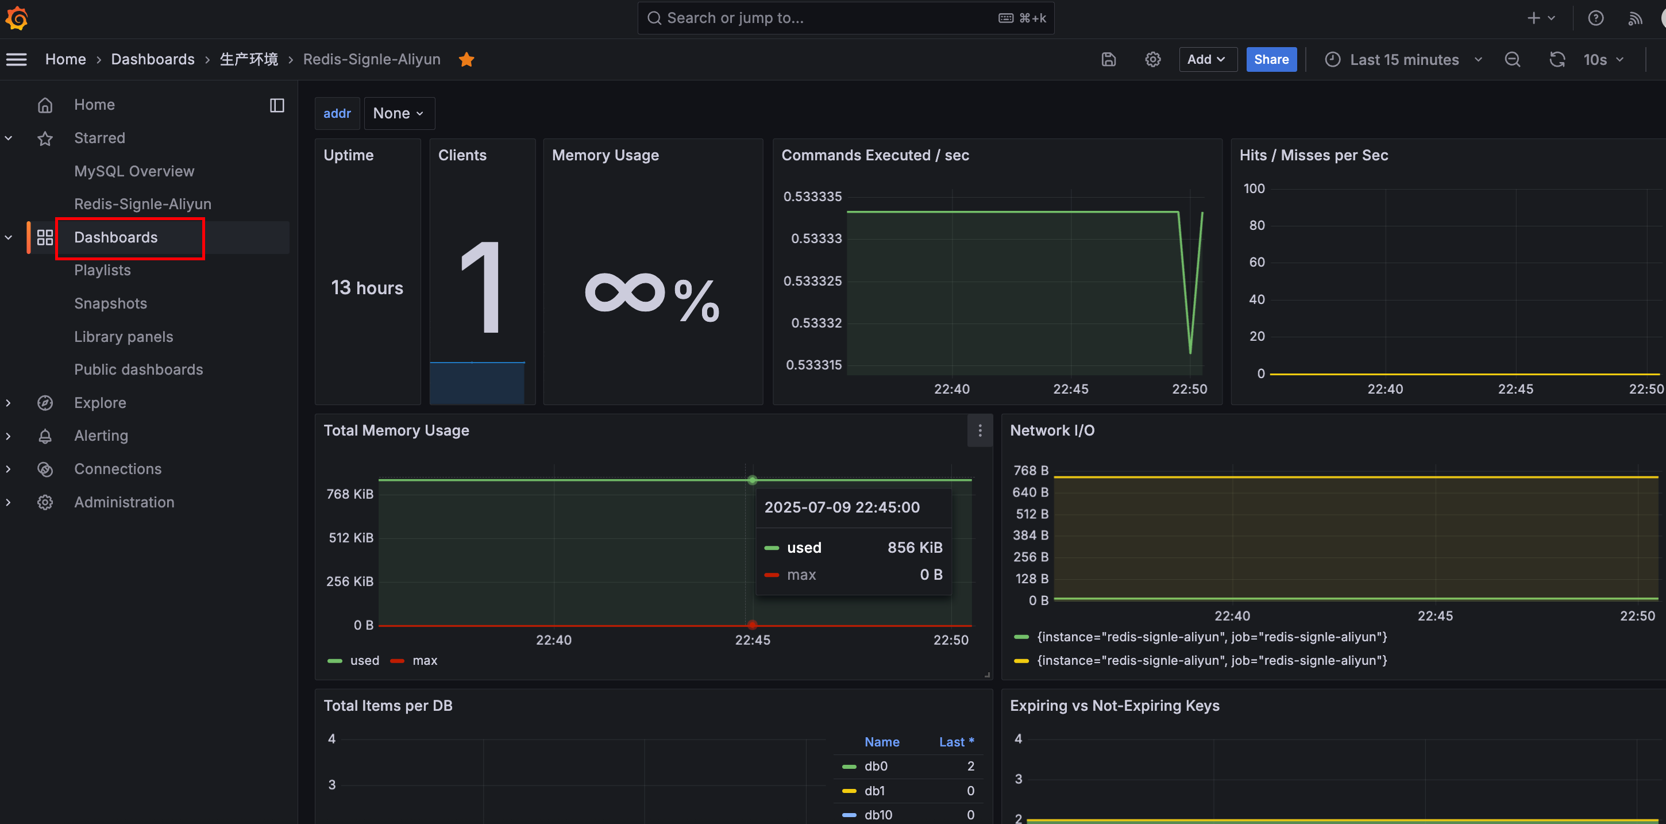Click the Save dashboard icon
The height and width of the screenshot is (824, 1666).
click(1109, 60)
